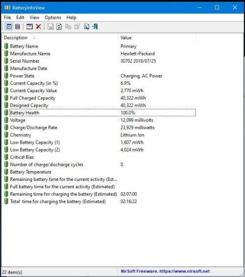The width and height of the screenshot is (245, 277).
Task: Click the Show Battery Log toolbar icon
Action: click(18, 26)
